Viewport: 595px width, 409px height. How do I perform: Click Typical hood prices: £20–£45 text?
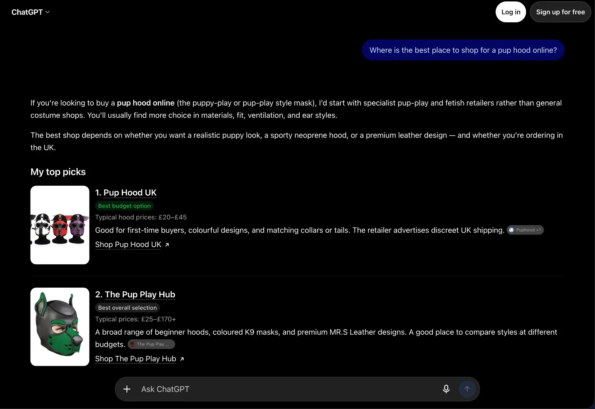[141, 217]
